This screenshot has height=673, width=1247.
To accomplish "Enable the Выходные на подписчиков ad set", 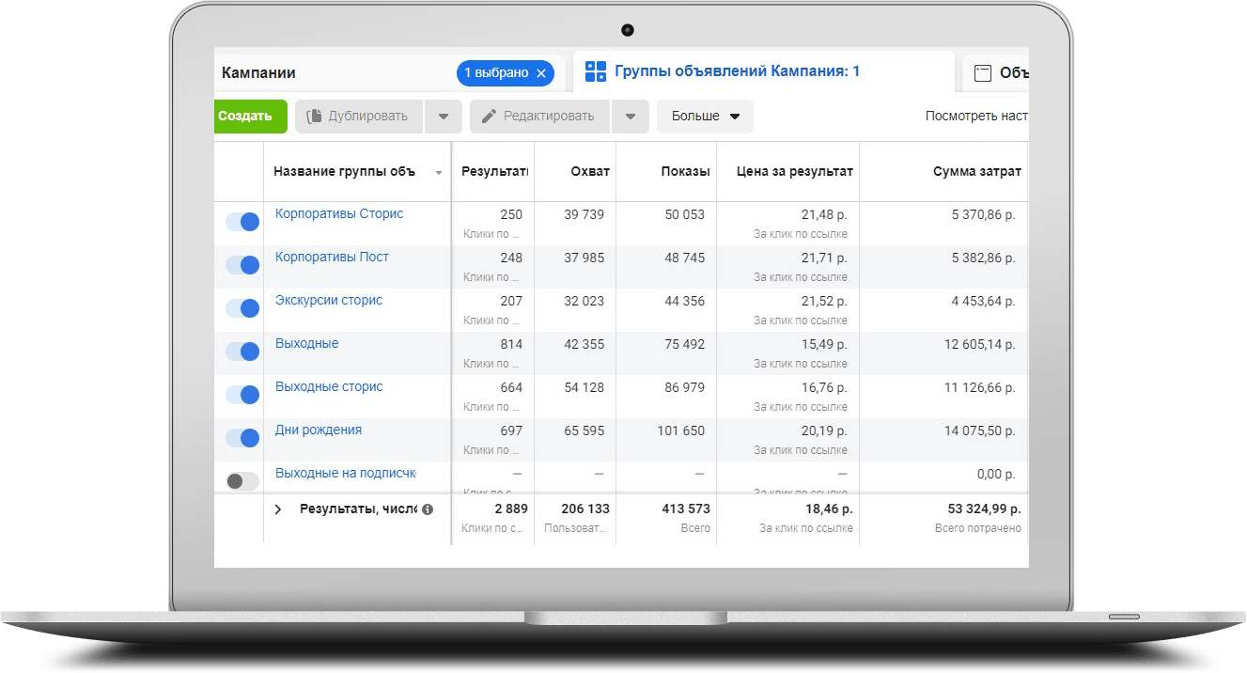I will point(242,481).
